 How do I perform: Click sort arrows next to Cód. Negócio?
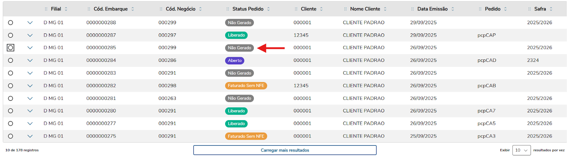200,9
